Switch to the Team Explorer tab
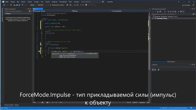This screenshot has height=110, width=196. tap(171, 62)
